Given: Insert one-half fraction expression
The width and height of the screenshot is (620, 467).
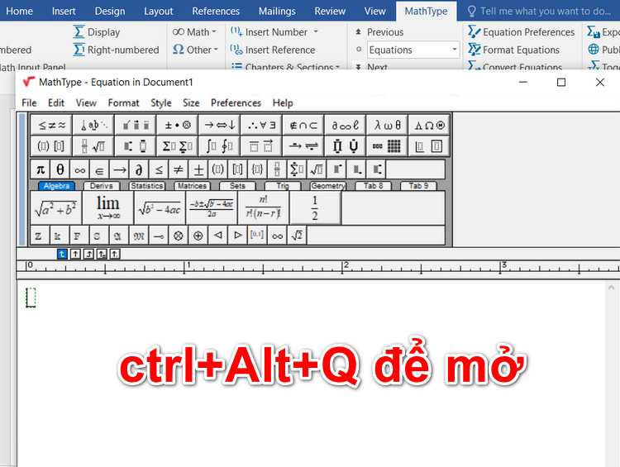Looking at the screenshot, I should pos(315,208).
